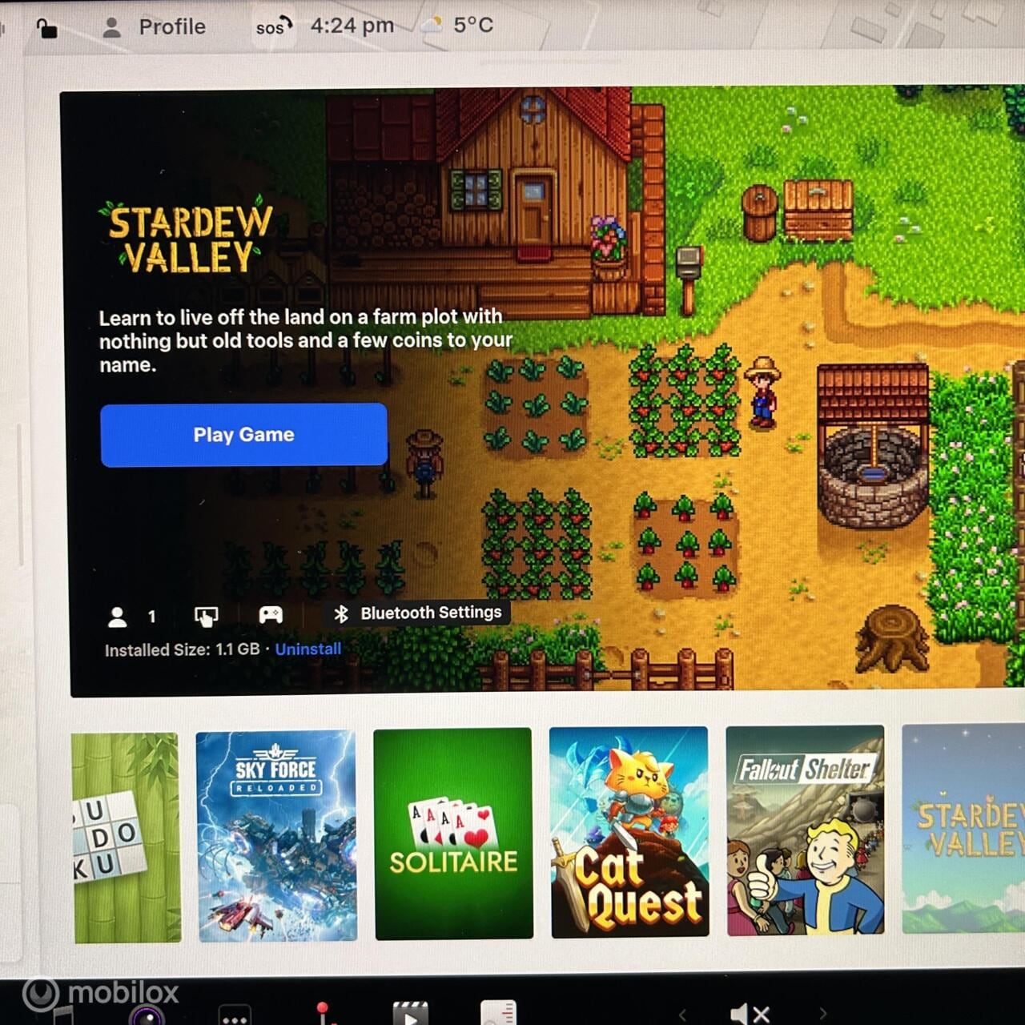Toggle the muted volume speaker icon
1025x1025 pixels.
coord(750,1014)
